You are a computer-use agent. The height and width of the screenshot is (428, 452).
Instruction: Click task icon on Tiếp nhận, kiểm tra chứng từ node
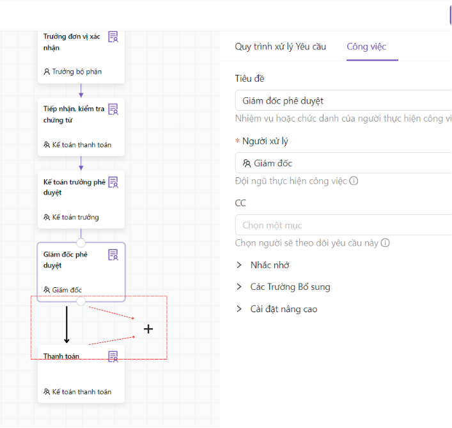click(x=113, y=109)
